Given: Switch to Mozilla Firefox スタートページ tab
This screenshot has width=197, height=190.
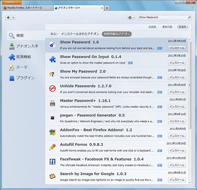Looking at the screenshot, I should 27,8.
